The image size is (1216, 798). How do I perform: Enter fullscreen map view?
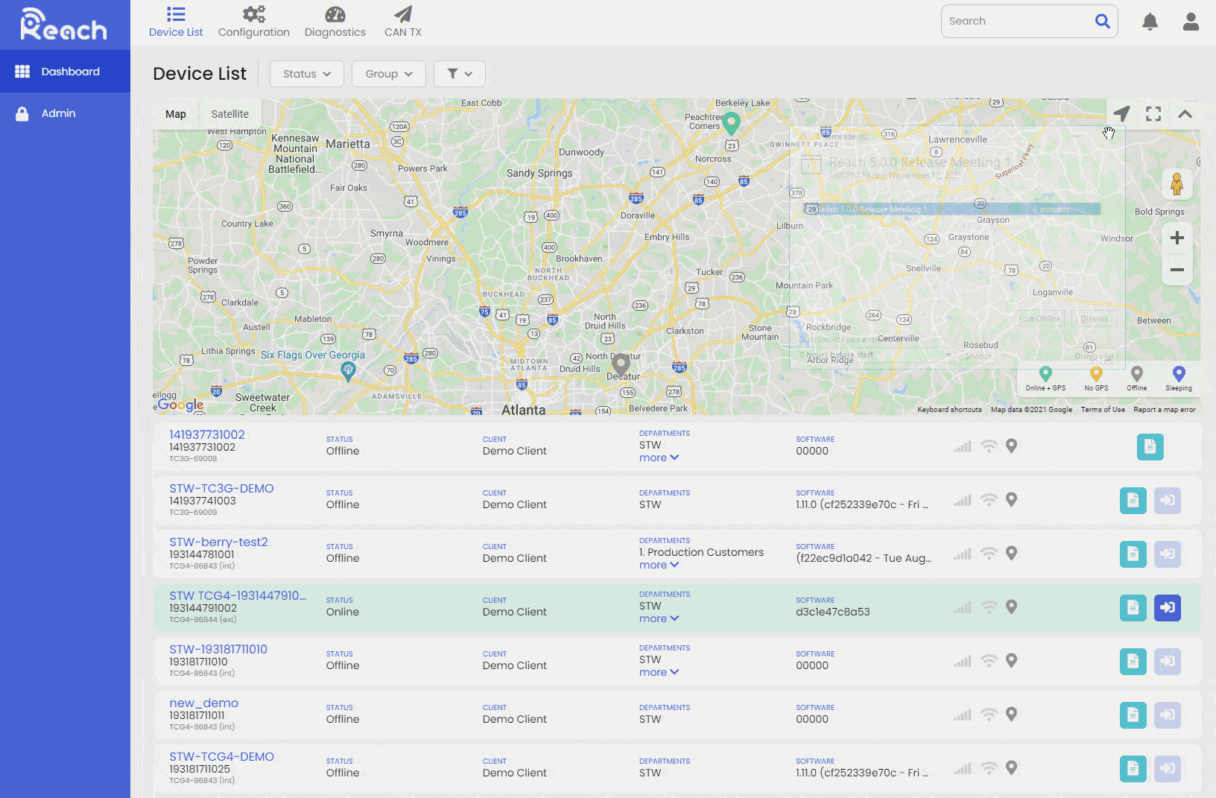(x=1153, y=113)
